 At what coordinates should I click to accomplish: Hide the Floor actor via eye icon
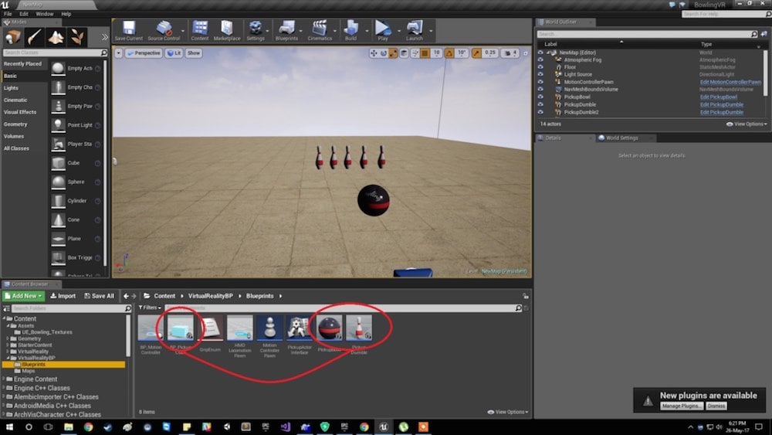coord(540,67)
